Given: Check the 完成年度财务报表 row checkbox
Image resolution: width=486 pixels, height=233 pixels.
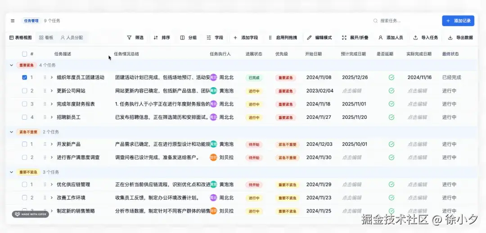Looking at the screenshot, I should tap(24, 104).
